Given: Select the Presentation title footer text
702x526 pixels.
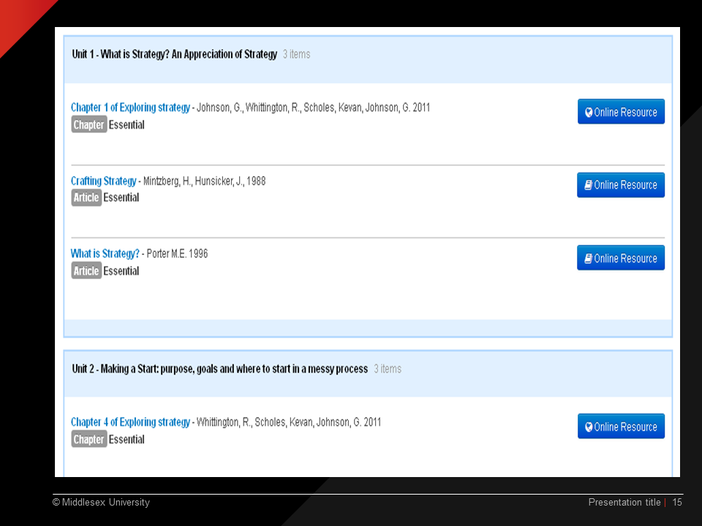Looking at the screenshot, I should pos(624,503).
